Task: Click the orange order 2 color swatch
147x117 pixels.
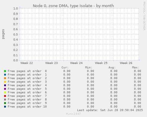Action: pos(5,78)
